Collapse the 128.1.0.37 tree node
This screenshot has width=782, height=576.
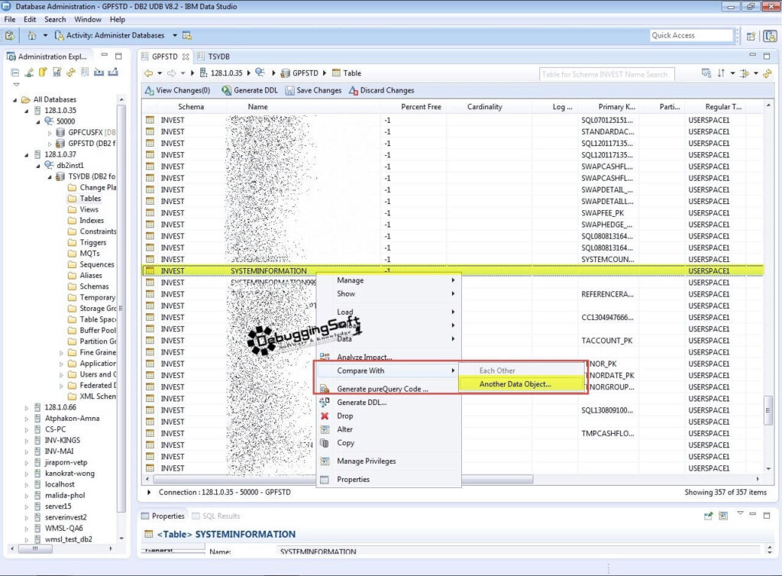point(27,154)
